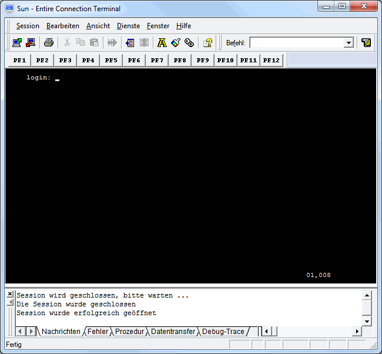Open the Dienste menu
The height and width of the screenshot is (354, 382).
click(128, 26)
